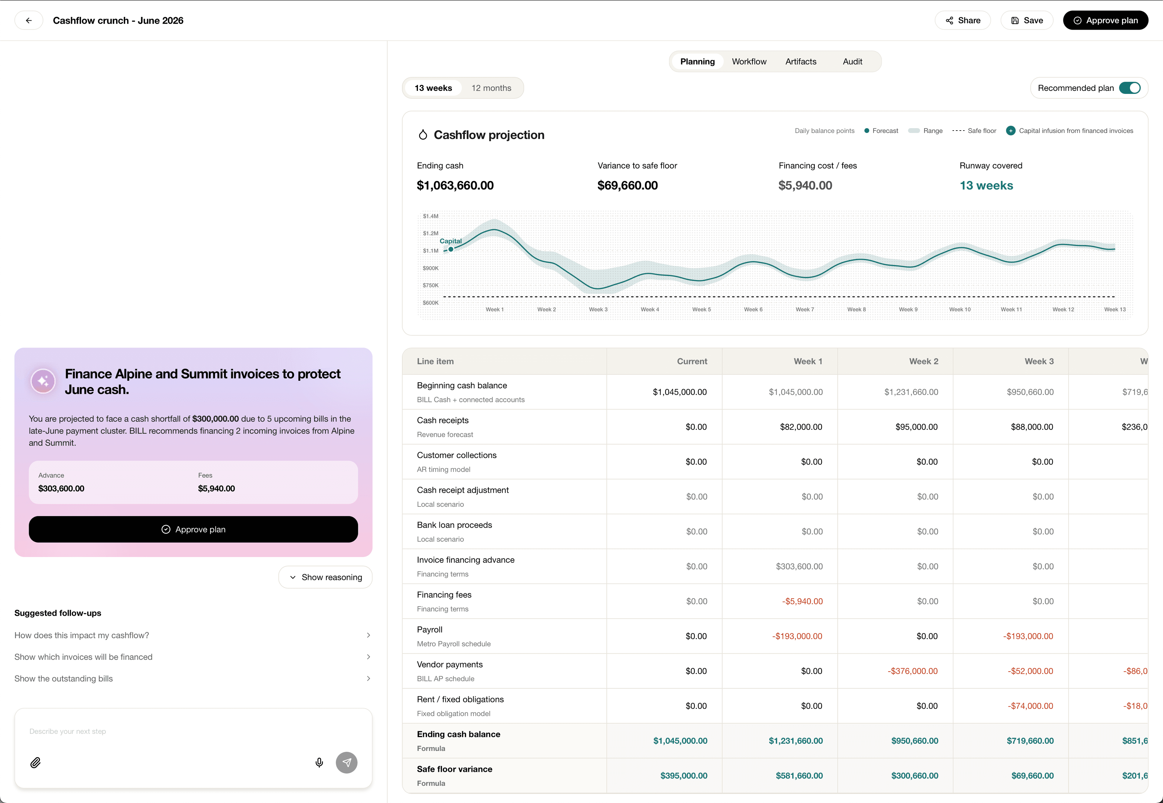Click Approve plan in recommendation card
1163x803 pixels.
193,529
